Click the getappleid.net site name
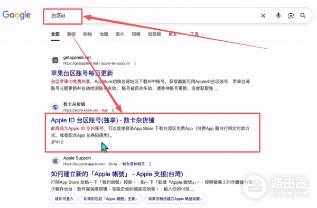Image resolution: width=317 pixels, height=208 pixels. tap(77, 57)
